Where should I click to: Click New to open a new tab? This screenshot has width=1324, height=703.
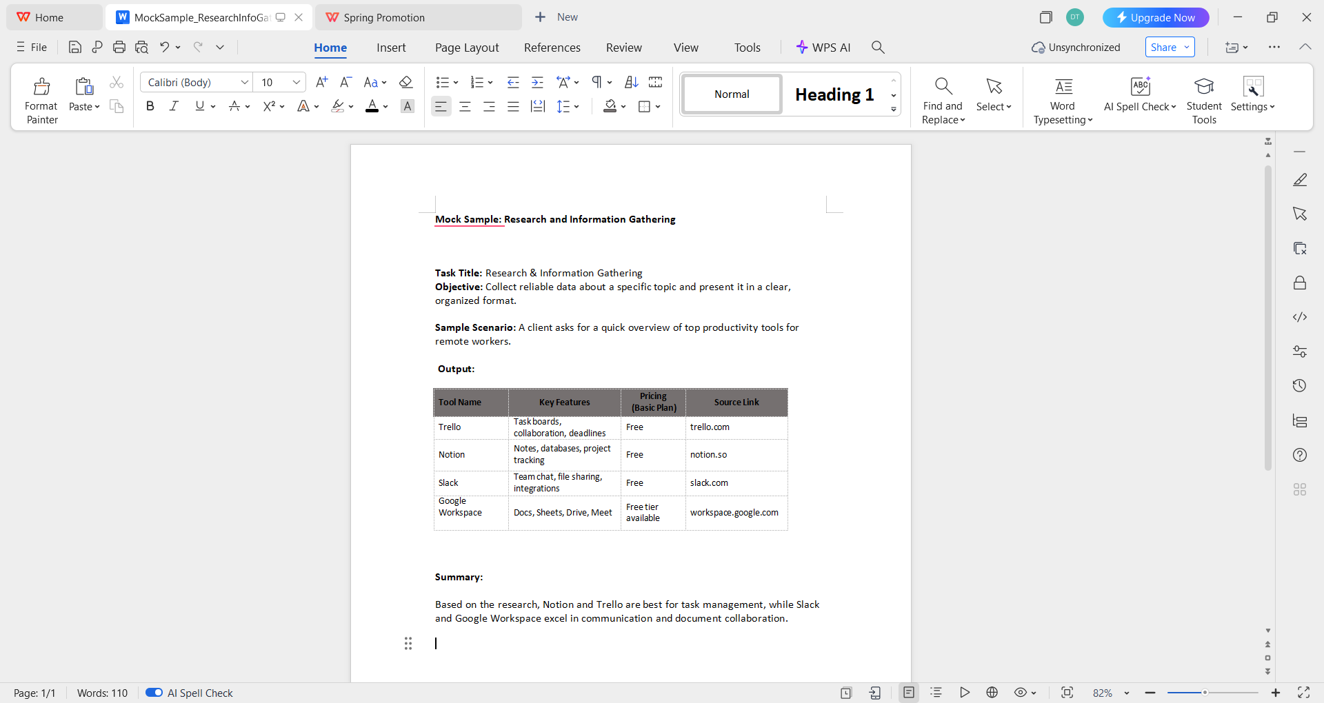tap(556, 17)
